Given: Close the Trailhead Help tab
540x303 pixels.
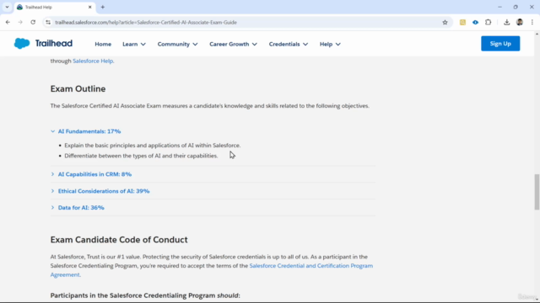Looking at the screenshot, I should (90, 7).
